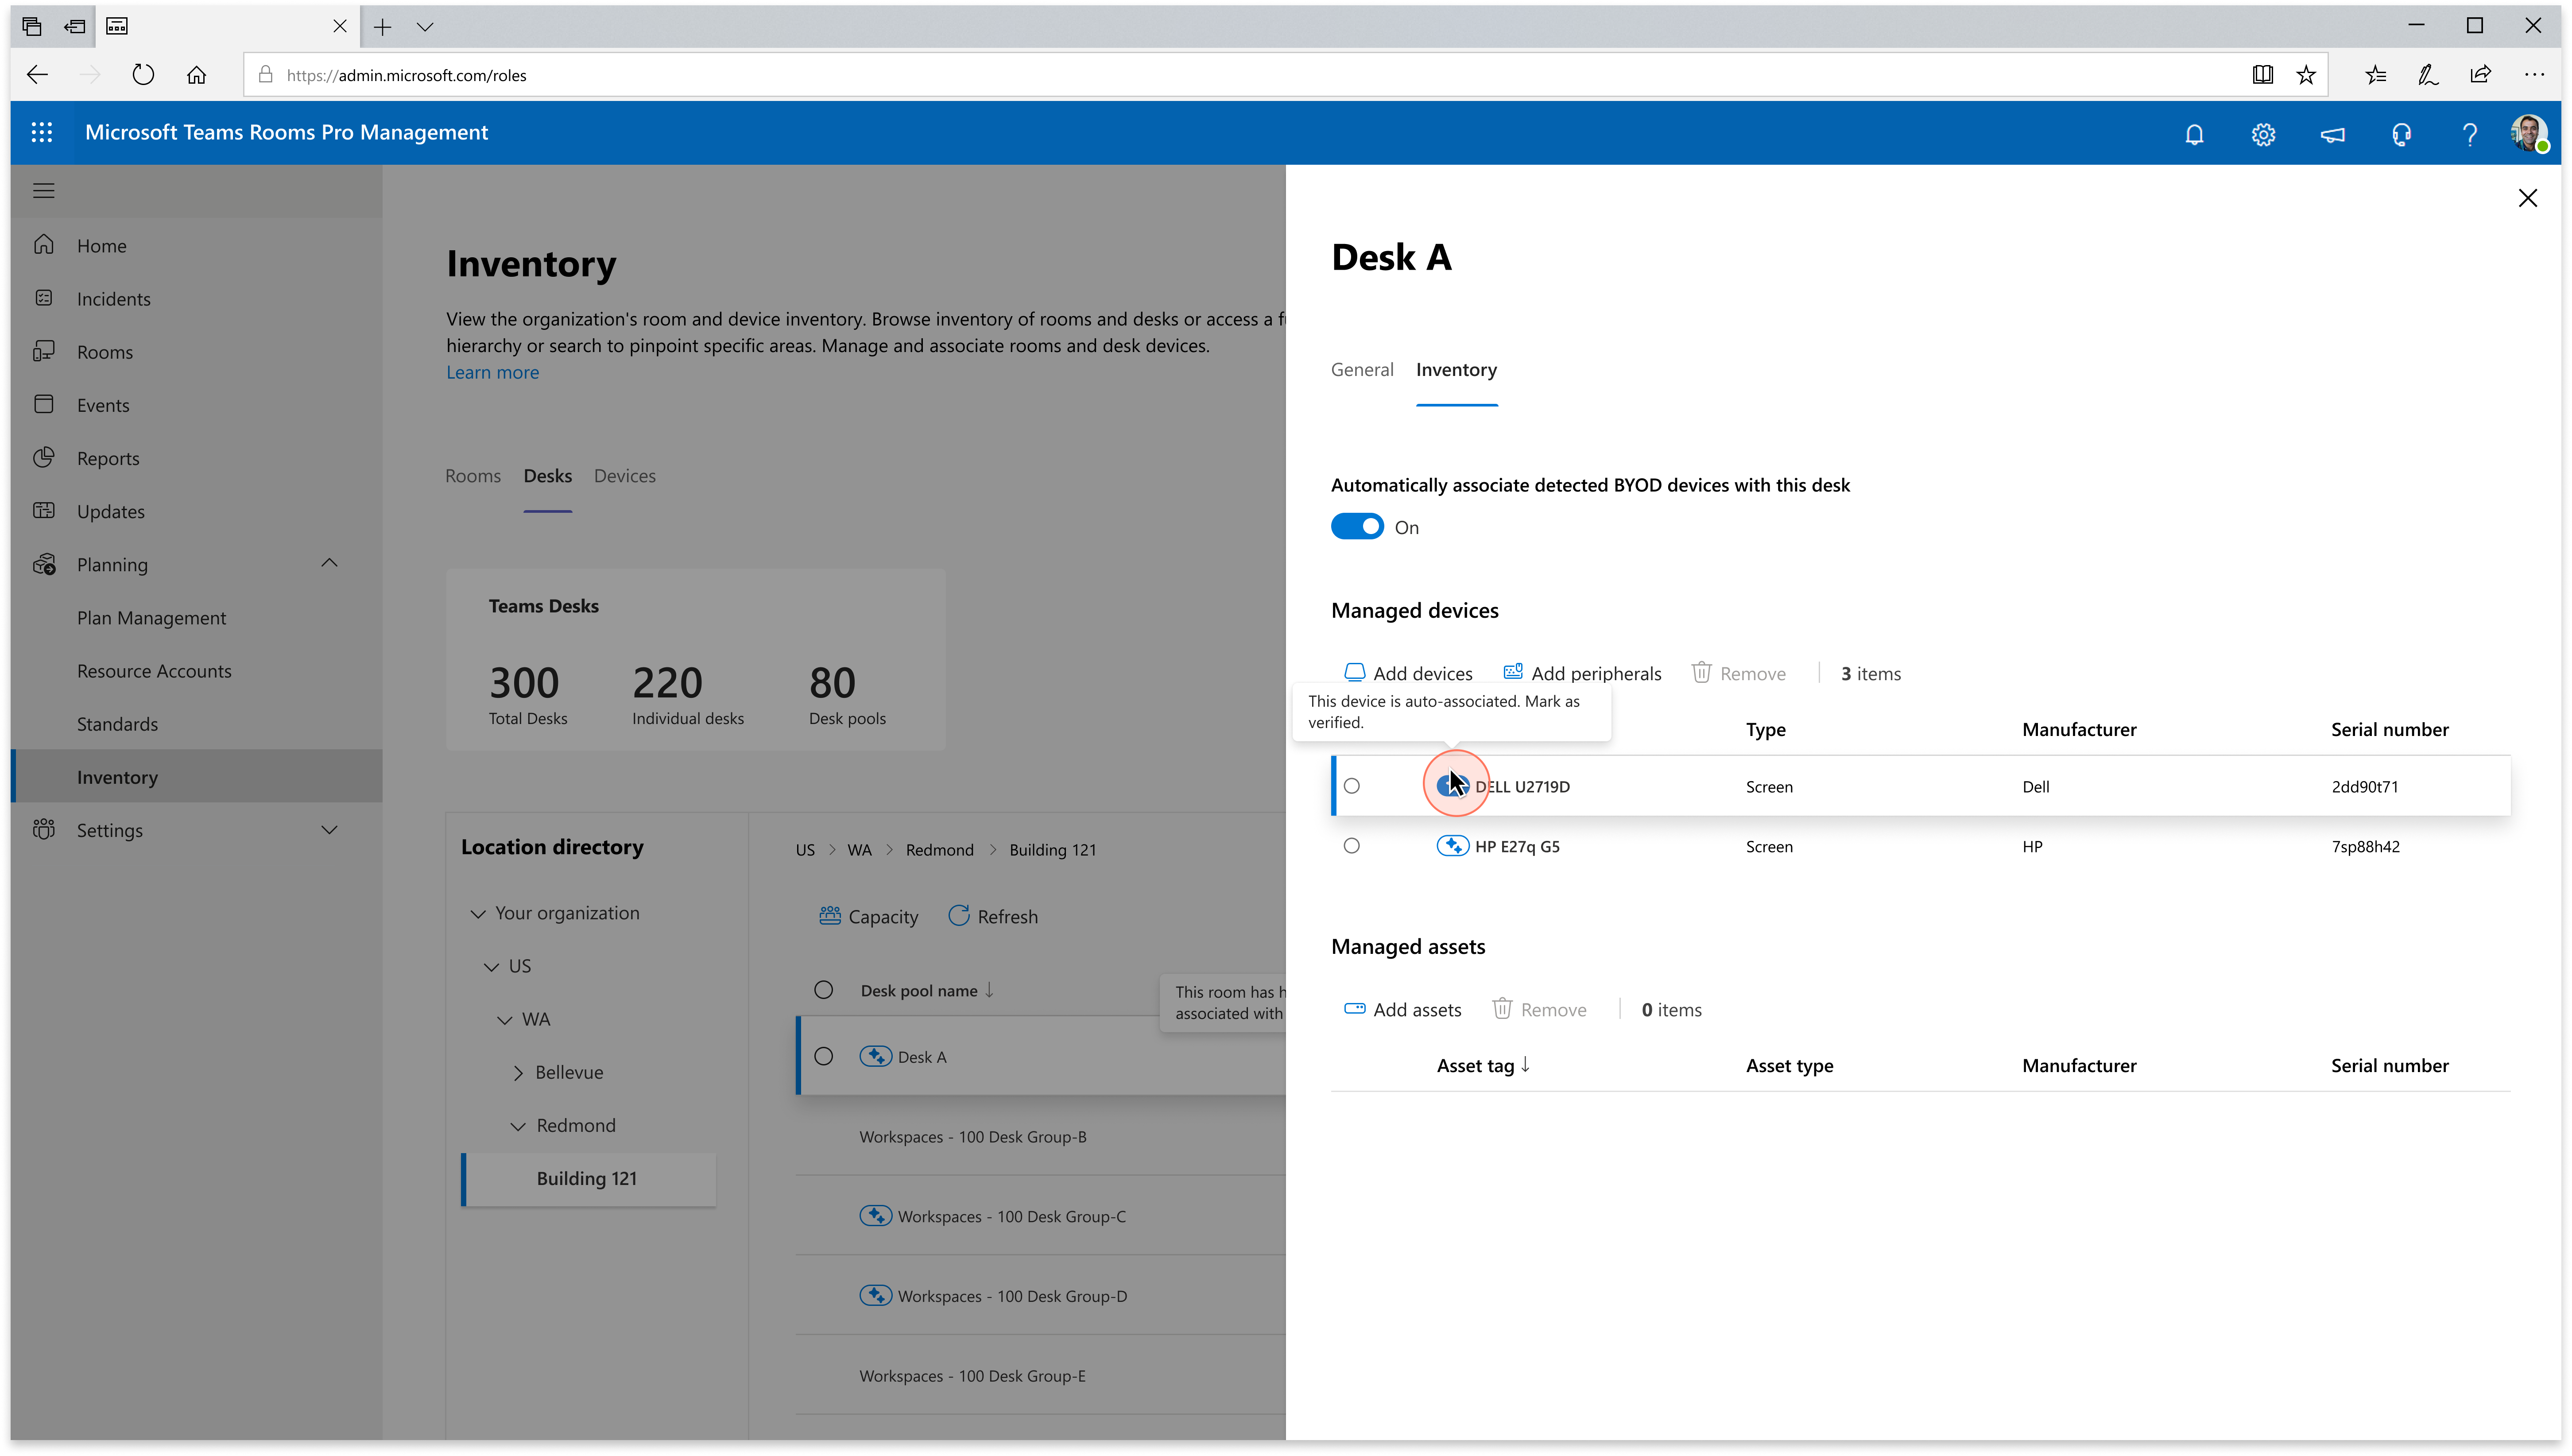This screenshot has height=1456, width=2572.
Task: Add the page to favorites star
Action: point(2306,75)
